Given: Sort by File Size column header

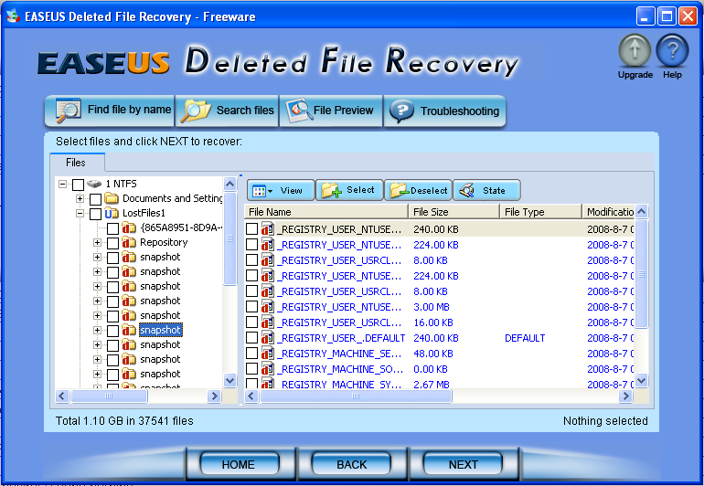Looking at the screenshot, I should coord(454,211).
